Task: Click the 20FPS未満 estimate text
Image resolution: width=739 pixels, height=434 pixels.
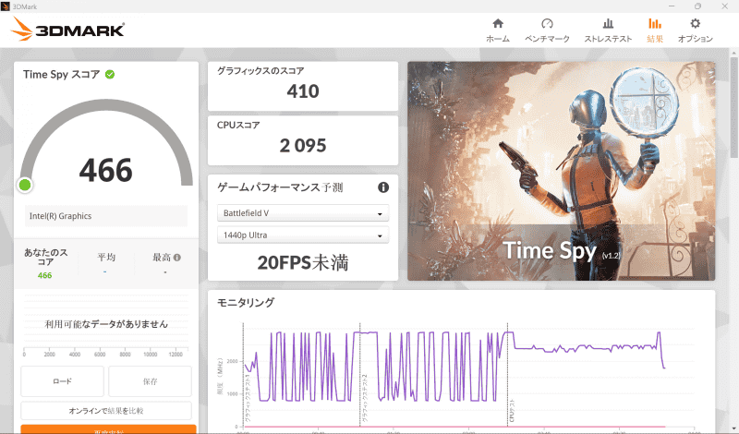Action: (303, 262)
